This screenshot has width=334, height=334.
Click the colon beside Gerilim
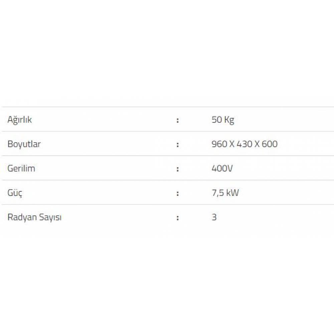click(x=178, y=169)
